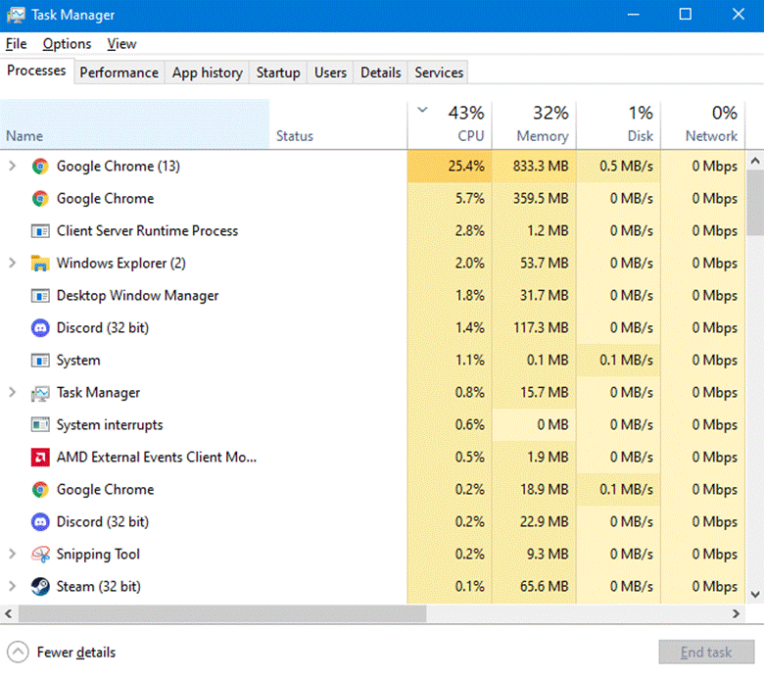Image resolution: width=764 pixels, height=679 pixels.
Task: Click the horizontal scrollbar right arrow
Action: [736, 613]
